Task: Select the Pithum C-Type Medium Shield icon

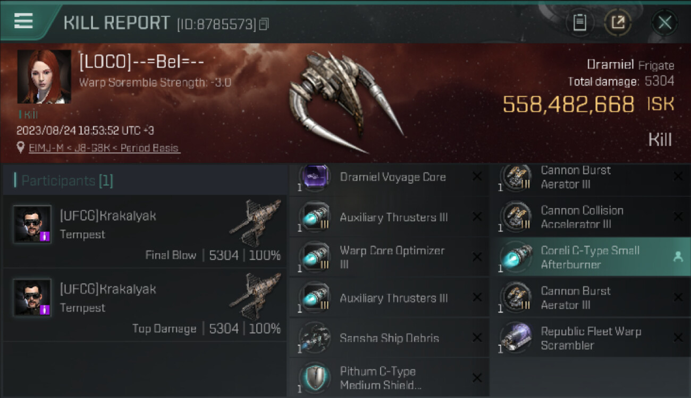Action: tap(315, 378)
